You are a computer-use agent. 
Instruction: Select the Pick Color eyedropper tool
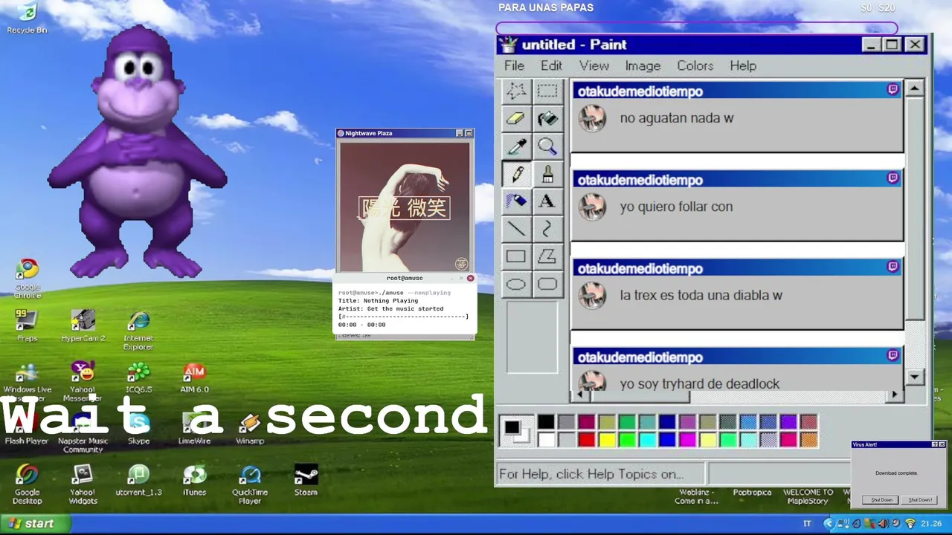(516, 146)
